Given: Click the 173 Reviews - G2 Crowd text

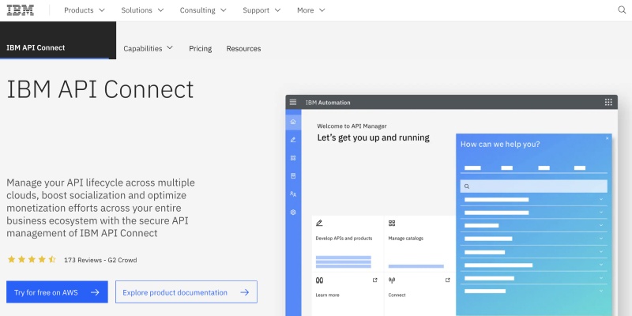Looking at the screenshot, I should point(100,260).
